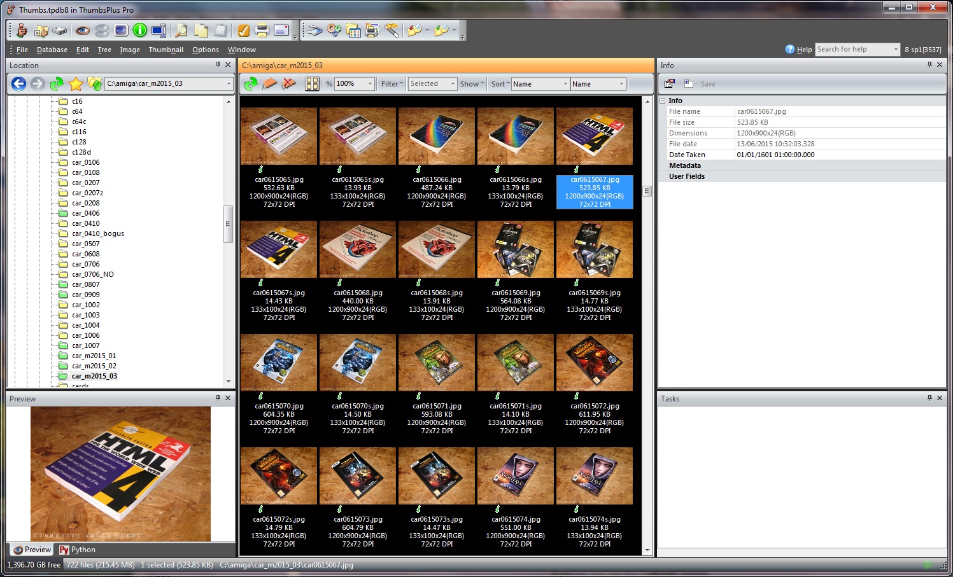Click the folder tree scrollbar handle
The width and height of the screenshot is (953, 577).
[229, 224]
